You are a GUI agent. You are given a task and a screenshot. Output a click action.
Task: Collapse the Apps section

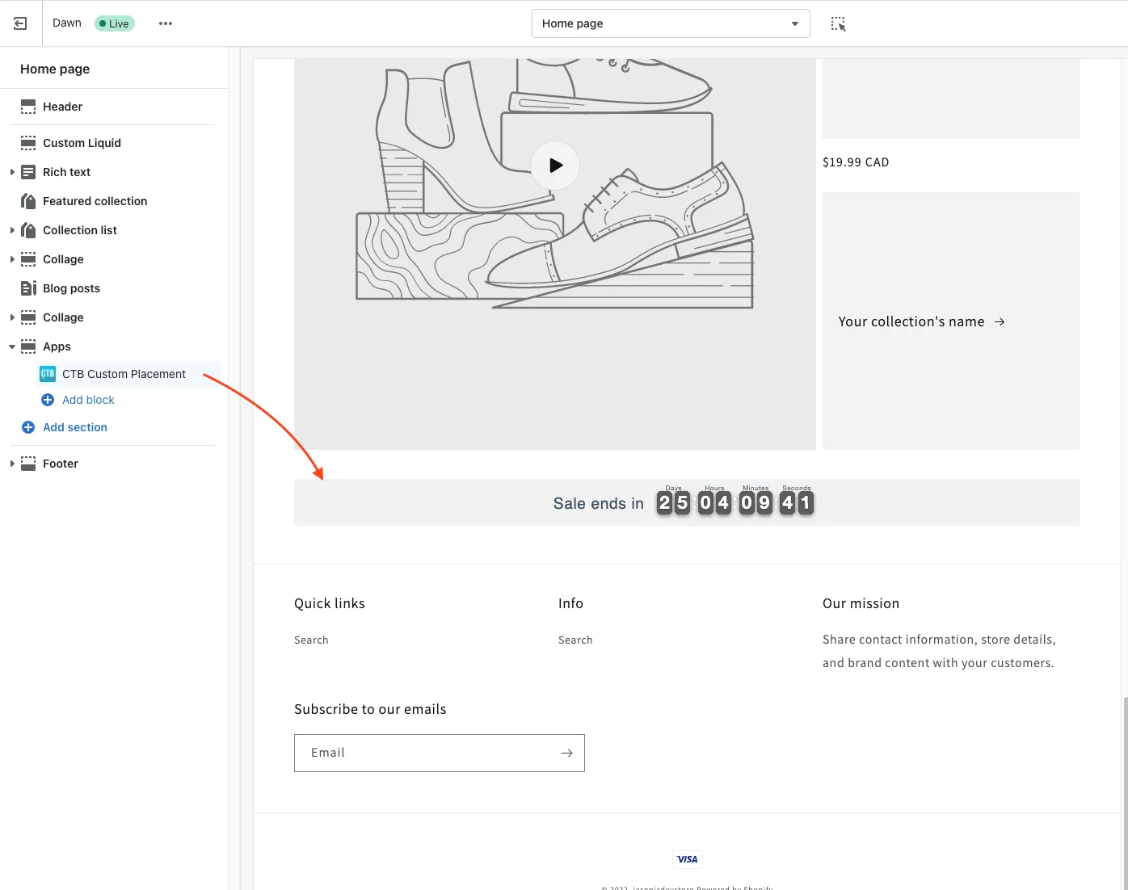(12, 346)
